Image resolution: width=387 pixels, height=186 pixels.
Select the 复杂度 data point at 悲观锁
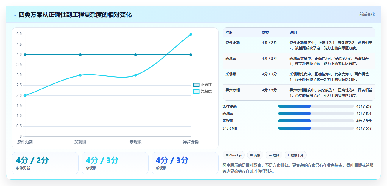pyautogui.click(x=80, y=75)
